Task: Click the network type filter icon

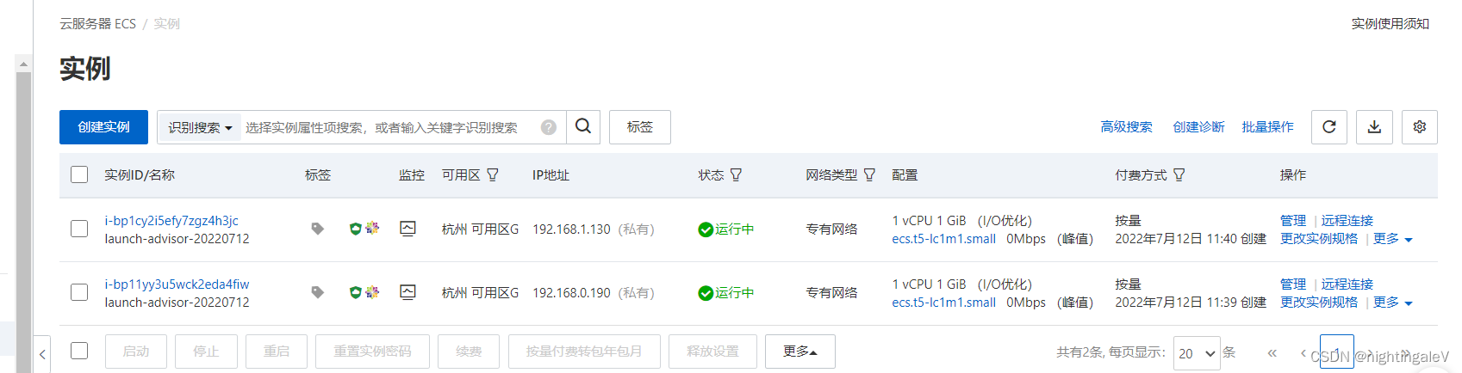Action: pyautogui.click(x=869, y=174)
